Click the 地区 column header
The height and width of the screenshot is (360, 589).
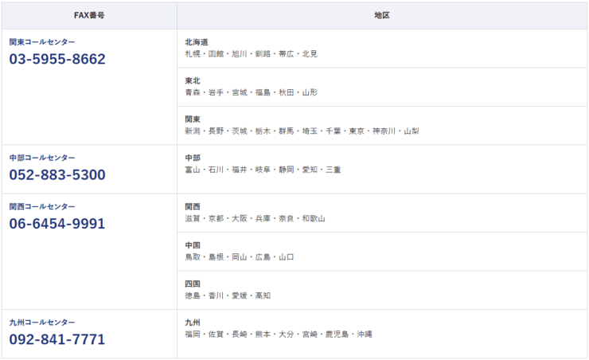coord(381,15)
